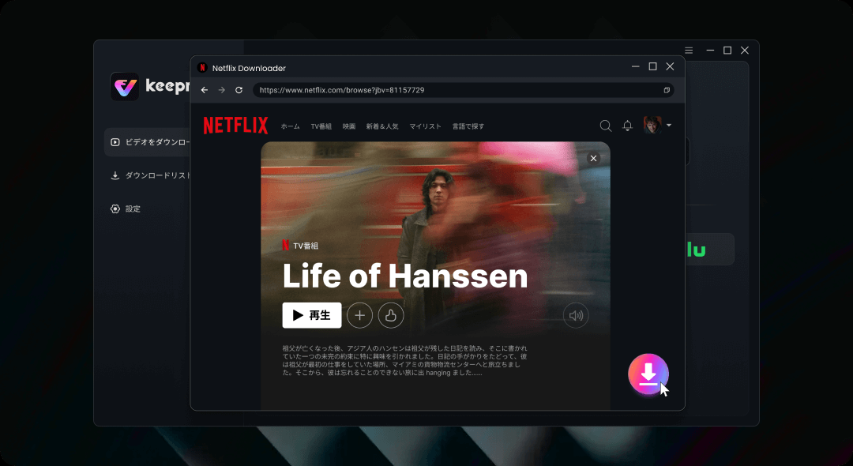The height and width of the screenshot is (466, 853).
Task: Open the ホーム tab
Action: pyautogui.click(x=290, y=126)
